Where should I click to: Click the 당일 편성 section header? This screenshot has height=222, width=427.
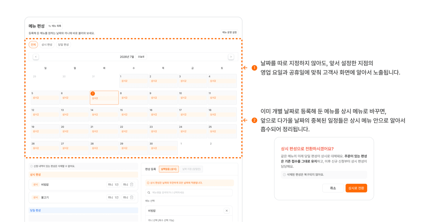(x=83, y=210)
